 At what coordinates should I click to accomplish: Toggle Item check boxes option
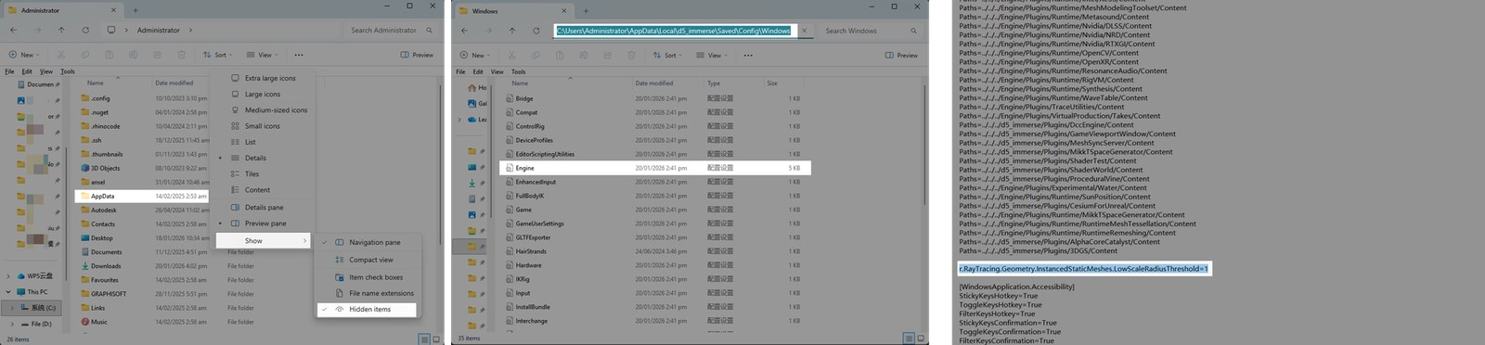tap(367, 276)
